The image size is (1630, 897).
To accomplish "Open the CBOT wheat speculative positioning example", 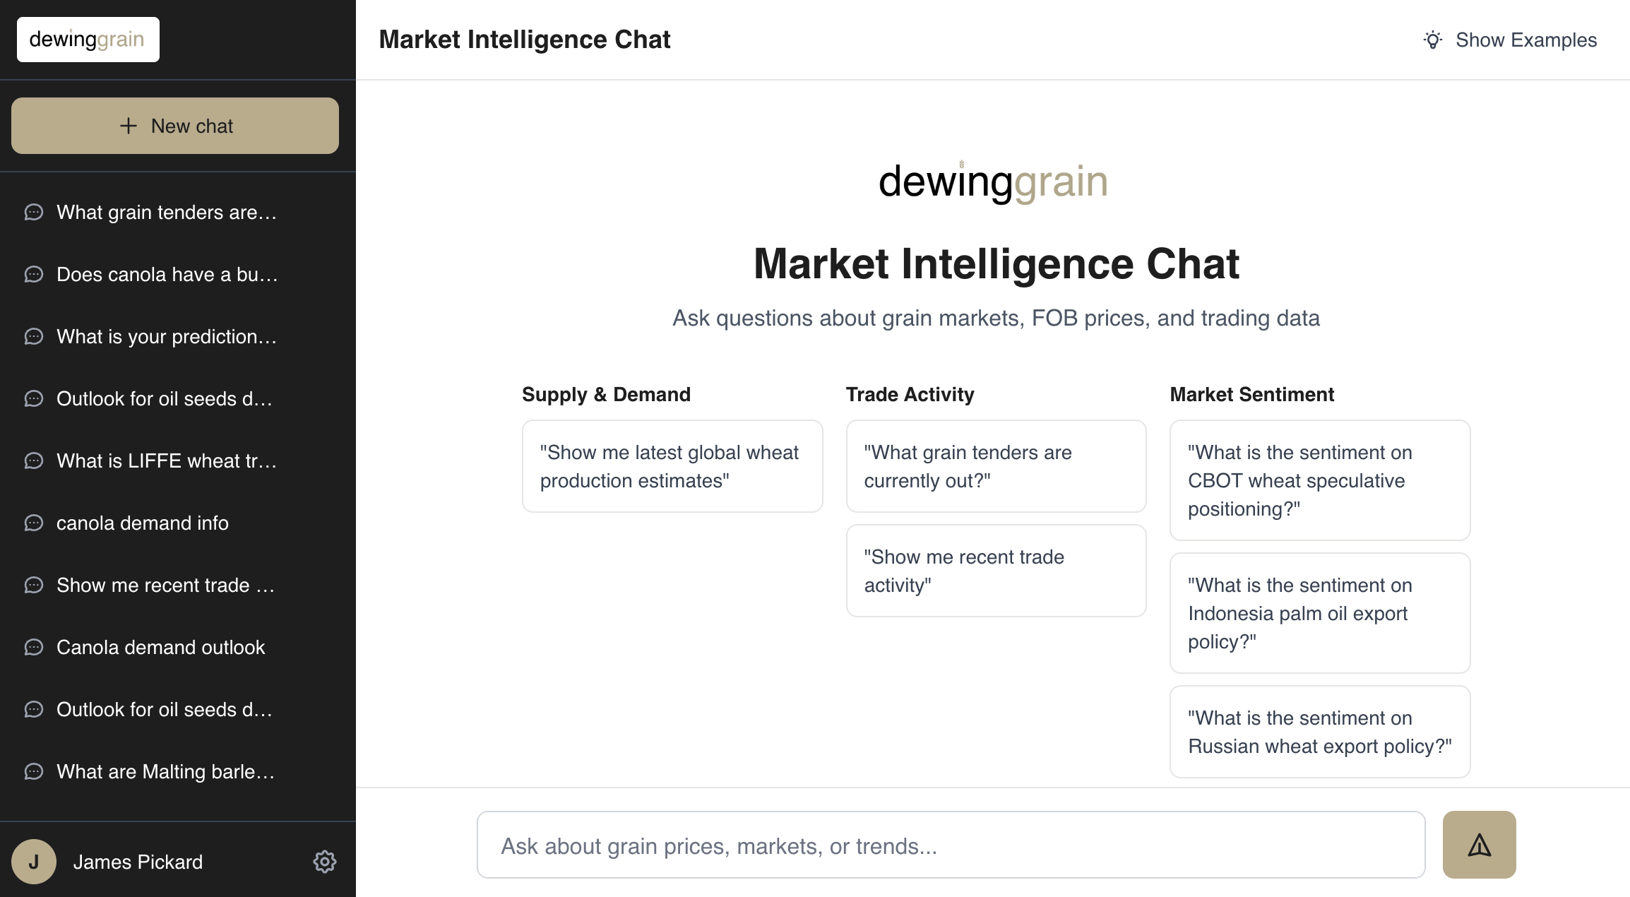I will pyautogui.click(x=1319, y=480).
